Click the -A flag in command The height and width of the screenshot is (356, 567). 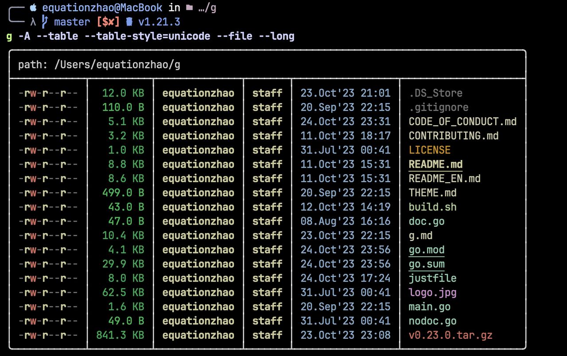pyautogui.click(x=24, y=36)
